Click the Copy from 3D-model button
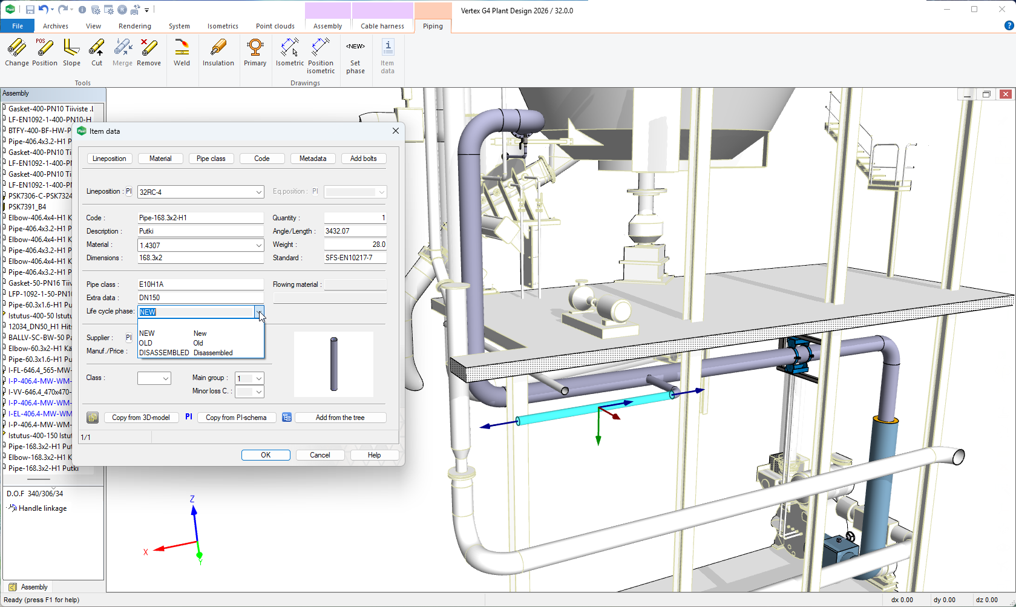Screen dimensions: 1016x607 click(141, 418)
